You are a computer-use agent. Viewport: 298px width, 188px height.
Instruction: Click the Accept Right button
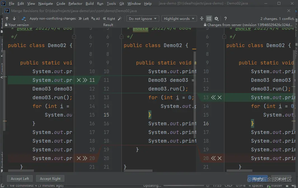click(x=50, y=179)
